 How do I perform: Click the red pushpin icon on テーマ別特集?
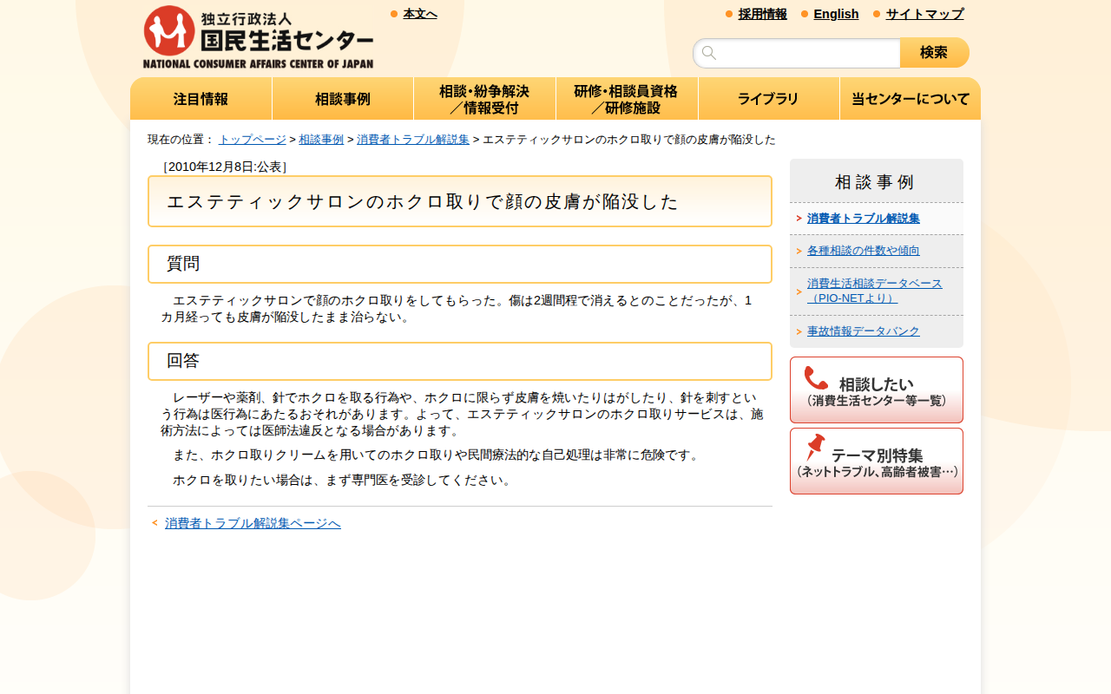tap(815, 448)
